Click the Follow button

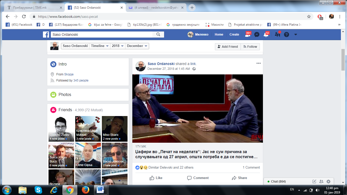click(250, 47)
